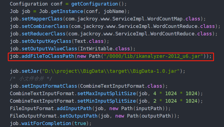Screen dimensions: 224x127
Task: Click the BigData-1.0.jar path string
Action: (x=111, y=71)
